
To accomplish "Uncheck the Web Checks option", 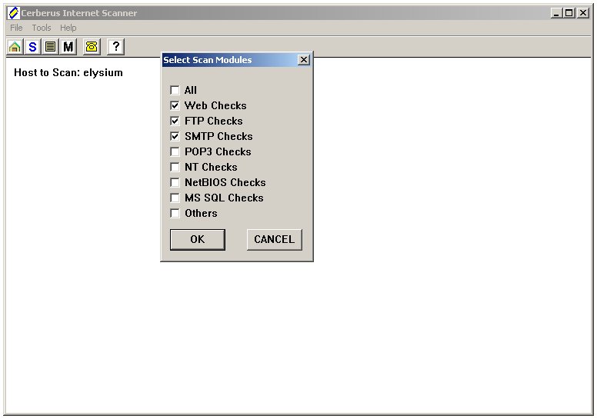I will 175,105.
